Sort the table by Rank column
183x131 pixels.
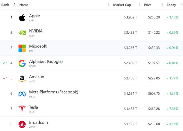coord(5,5)
